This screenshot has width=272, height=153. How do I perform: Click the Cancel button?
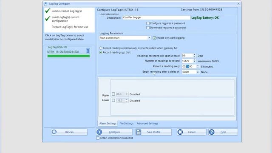coord(192,132)
